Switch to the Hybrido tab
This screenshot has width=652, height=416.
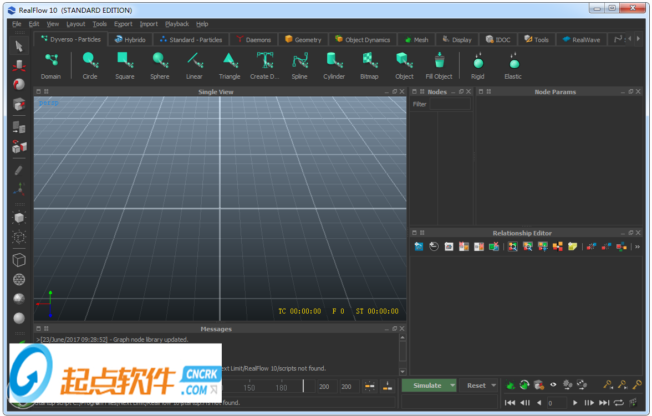(x=130, y=40)
